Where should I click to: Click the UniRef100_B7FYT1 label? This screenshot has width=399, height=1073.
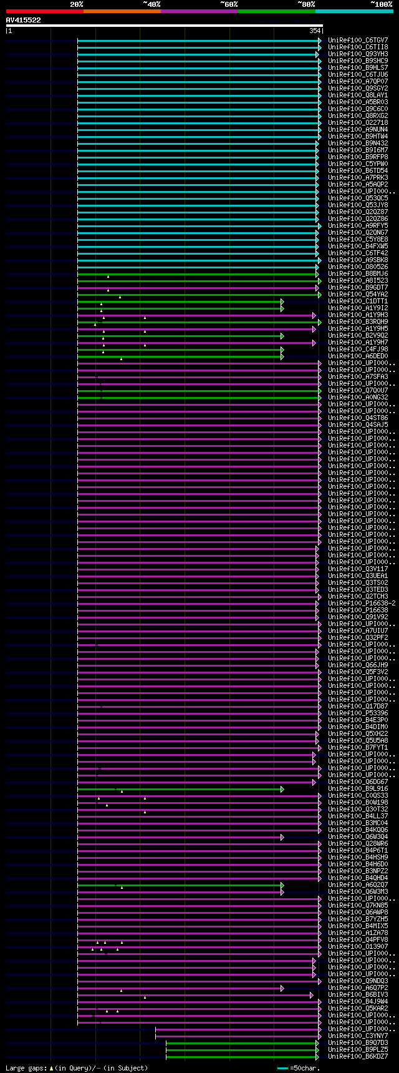tap(358, 748)
